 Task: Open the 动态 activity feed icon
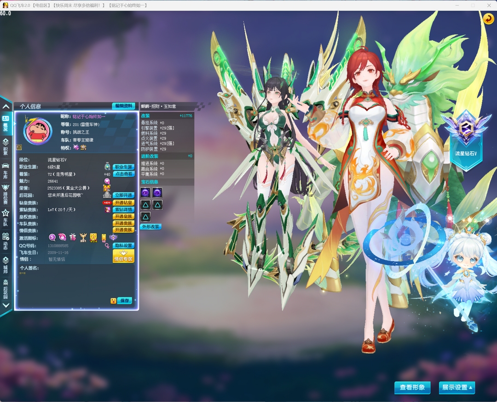pyautogui.click(x=6, y=239)
